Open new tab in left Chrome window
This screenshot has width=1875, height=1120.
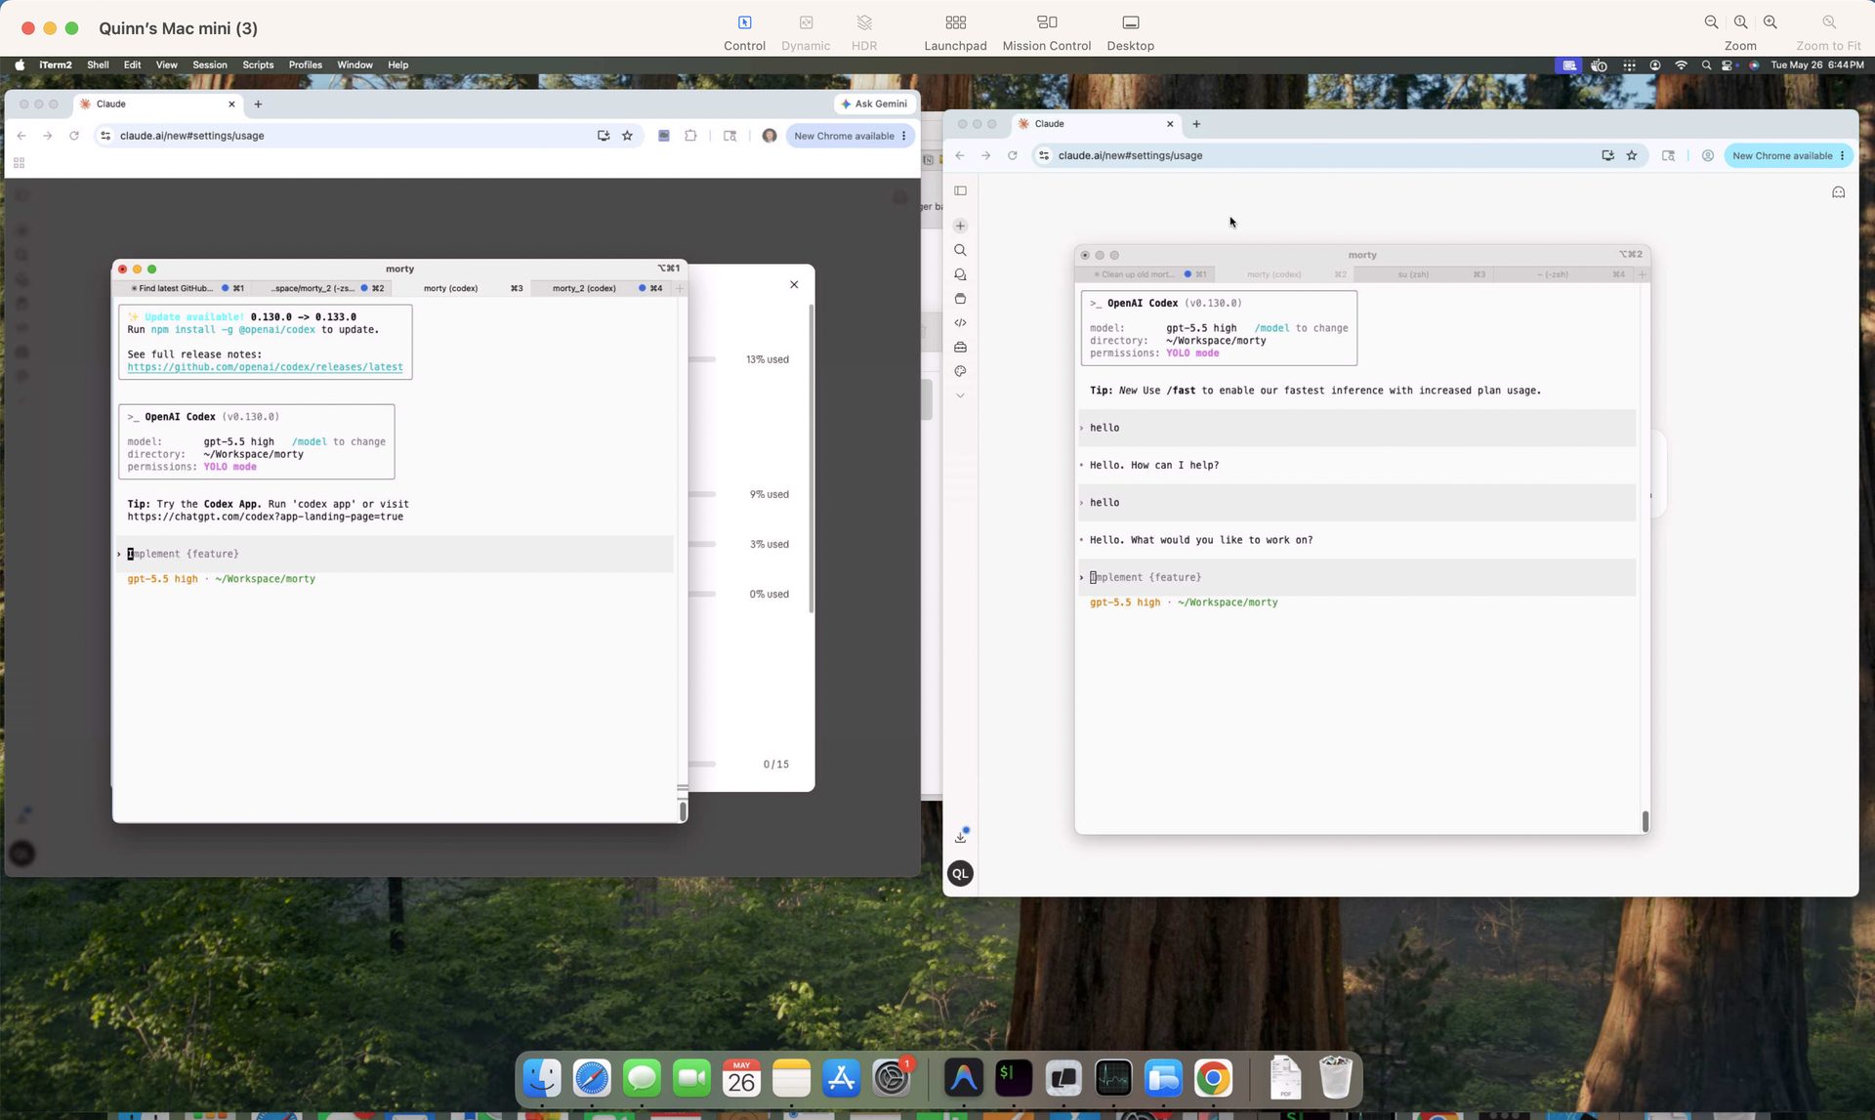pyautogui.click(x=258, y=104)
